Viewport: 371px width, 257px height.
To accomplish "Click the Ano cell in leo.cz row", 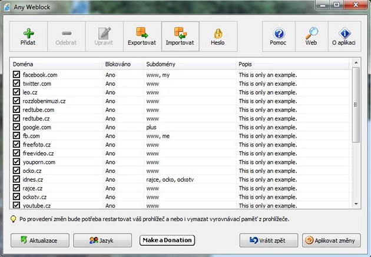I will click(x=110, y=92).
